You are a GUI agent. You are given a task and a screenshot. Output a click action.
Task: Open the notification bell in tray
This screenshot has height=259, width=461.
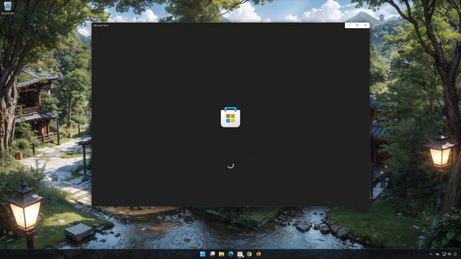[x=455, y=254]
